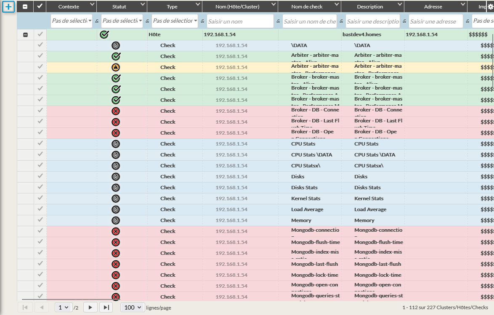Select the checkmark on the Memory row
The image size is (494, 315).
click(x=40, y=220)
